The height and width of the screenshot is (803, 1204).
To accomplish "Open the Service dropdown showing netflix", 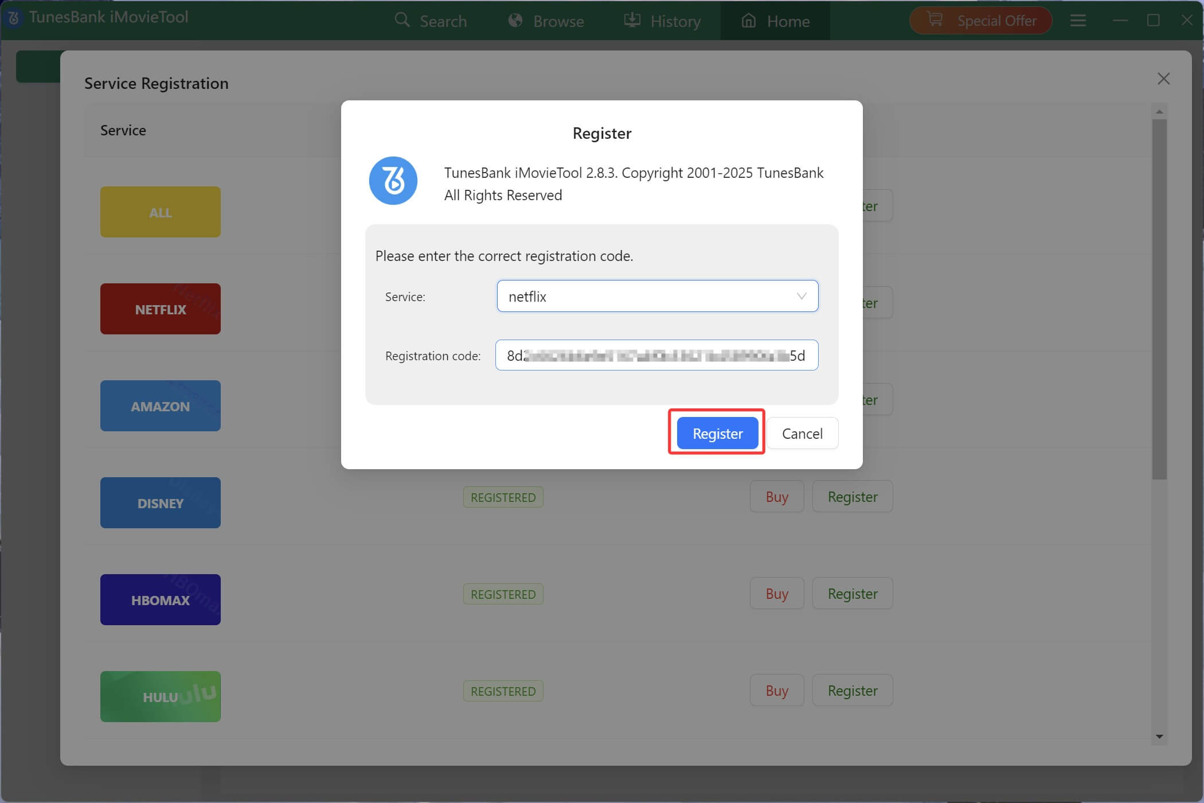I will pyautogui.click(x=657, y=296).
